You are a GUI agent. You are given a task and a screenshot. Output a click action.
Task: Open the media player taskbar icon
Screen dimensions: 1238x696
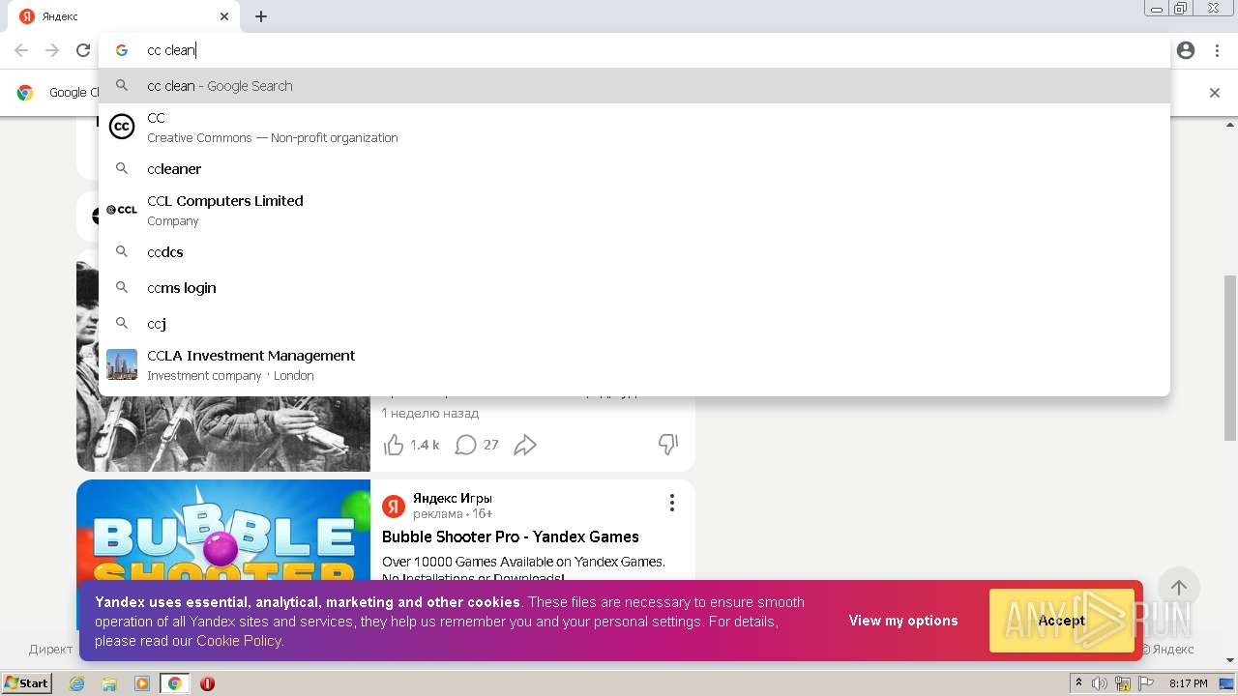142,683
